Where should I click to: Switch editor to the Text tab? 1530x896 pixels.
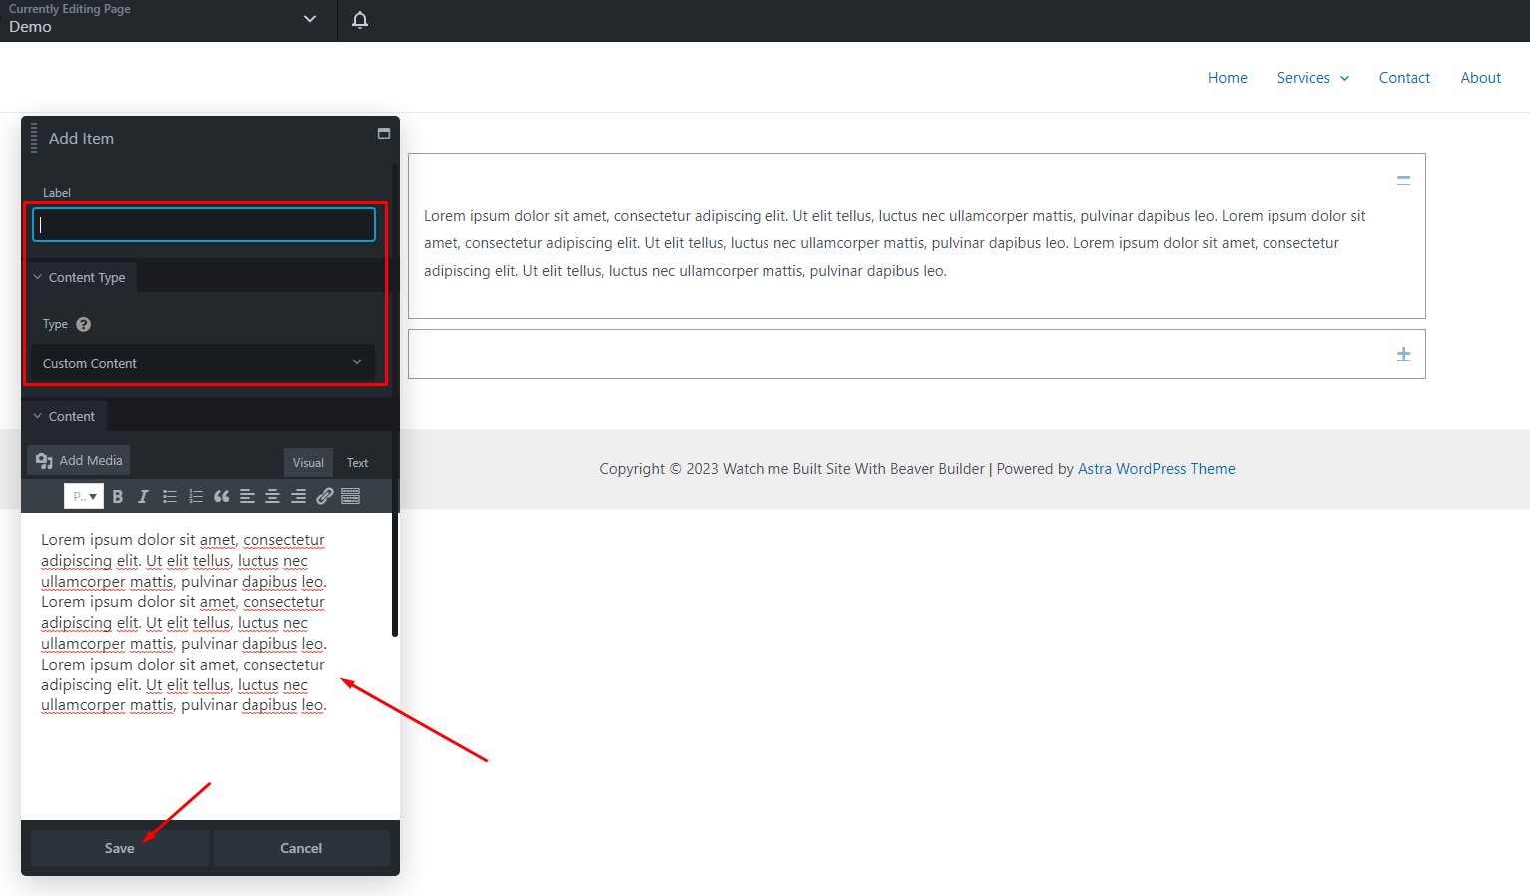click(357, 462)
